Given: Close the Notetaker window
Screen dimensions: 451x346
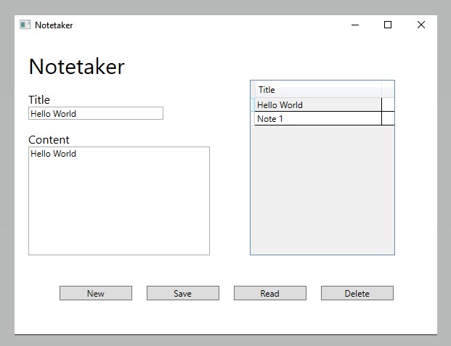Looking at the screenshot, I should point(420,25).
